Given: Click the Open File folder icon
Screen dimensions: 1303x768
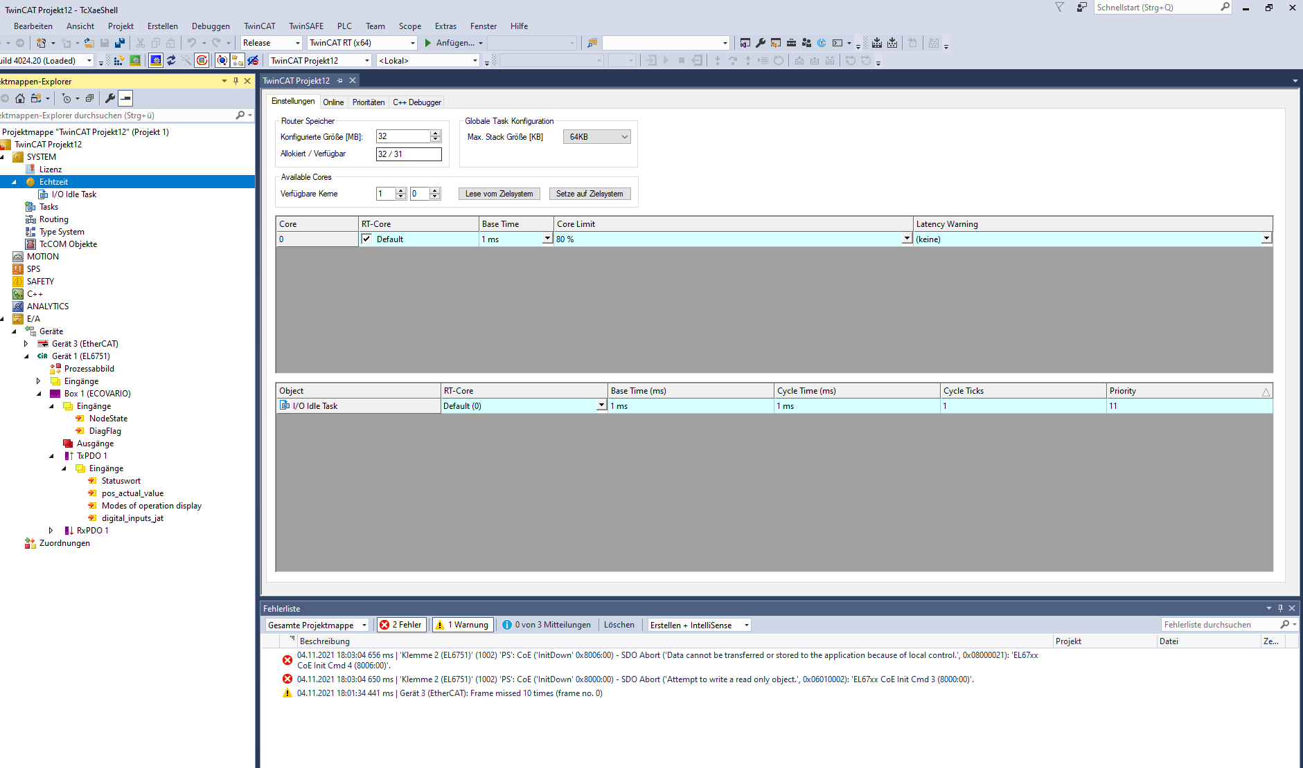Looking at the screenshot, I should (89, 42).
